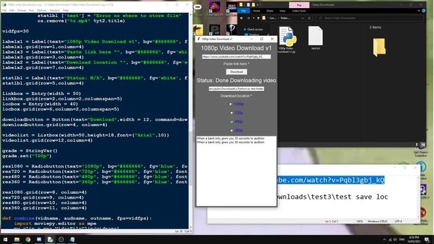Click the pink Play tab in File Explorer
The image size is (434, 244).
(x=299, y=5)
